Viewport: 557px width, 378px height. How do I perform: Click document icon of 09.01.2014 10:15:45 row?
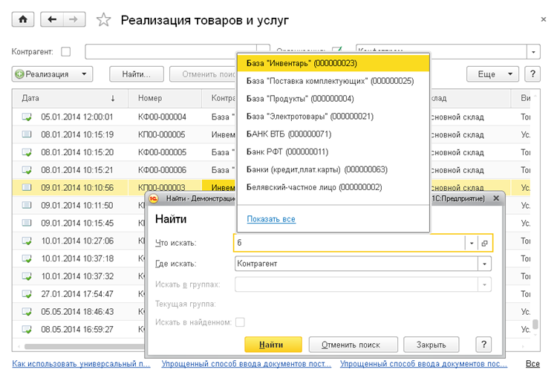[x=27, y=223]
